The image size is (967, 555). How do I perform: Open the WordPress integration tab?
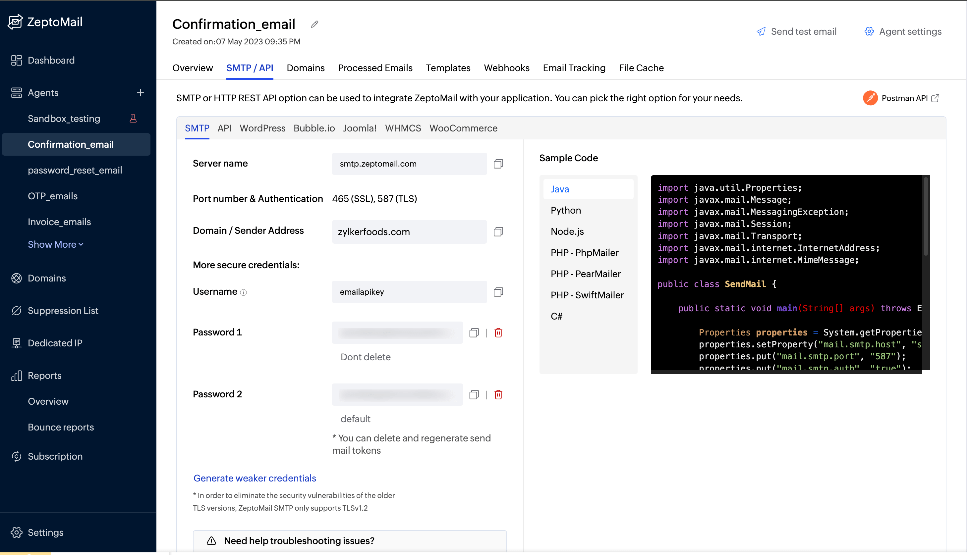262,128
